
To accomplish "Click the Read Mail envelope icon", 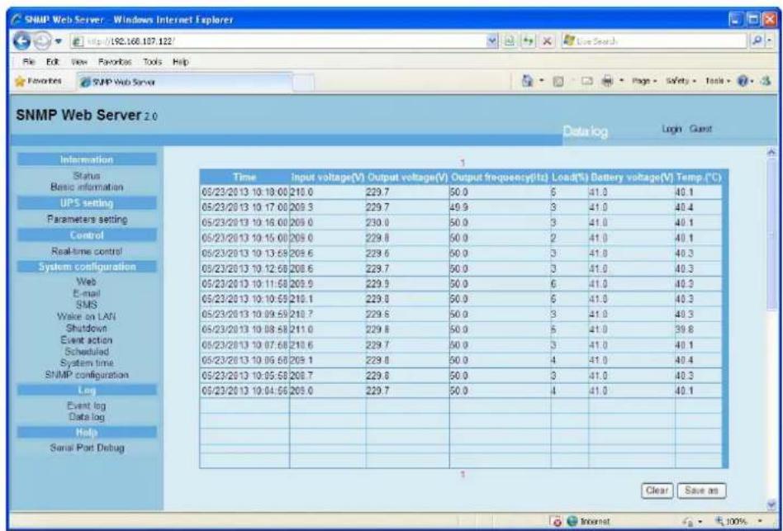I will click(x=586, y=81).
